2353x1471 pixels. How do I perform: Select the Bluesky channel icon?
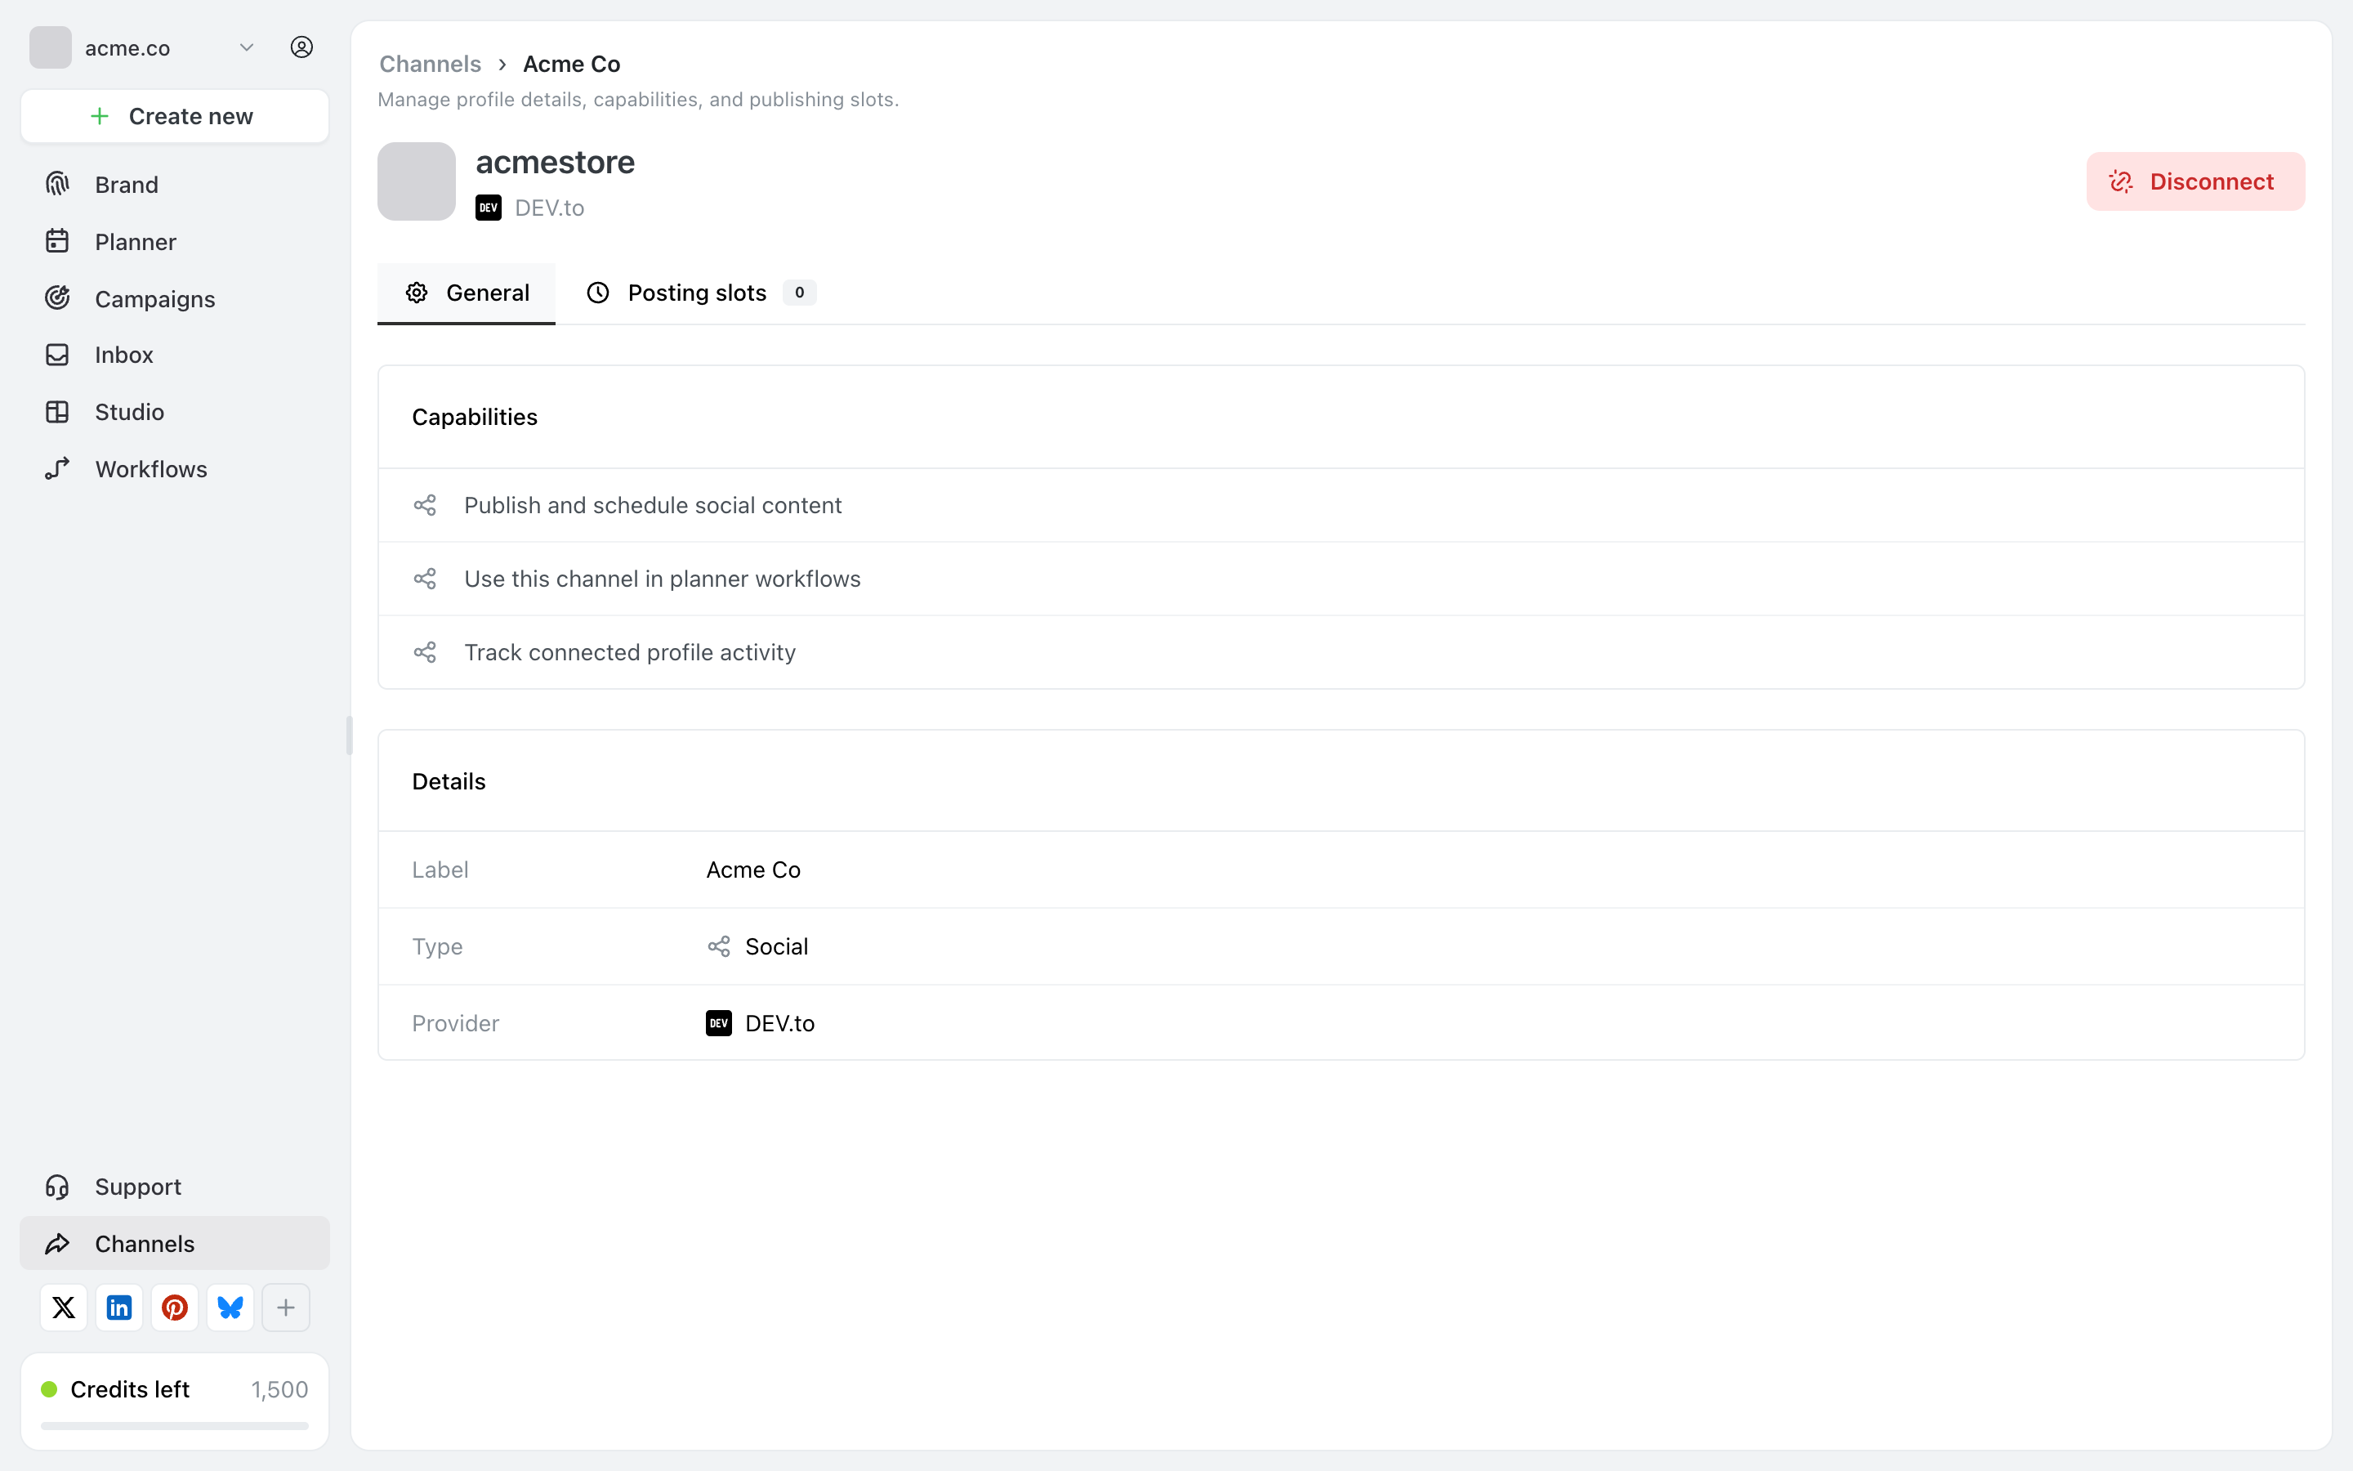(x=230, y=1308)
